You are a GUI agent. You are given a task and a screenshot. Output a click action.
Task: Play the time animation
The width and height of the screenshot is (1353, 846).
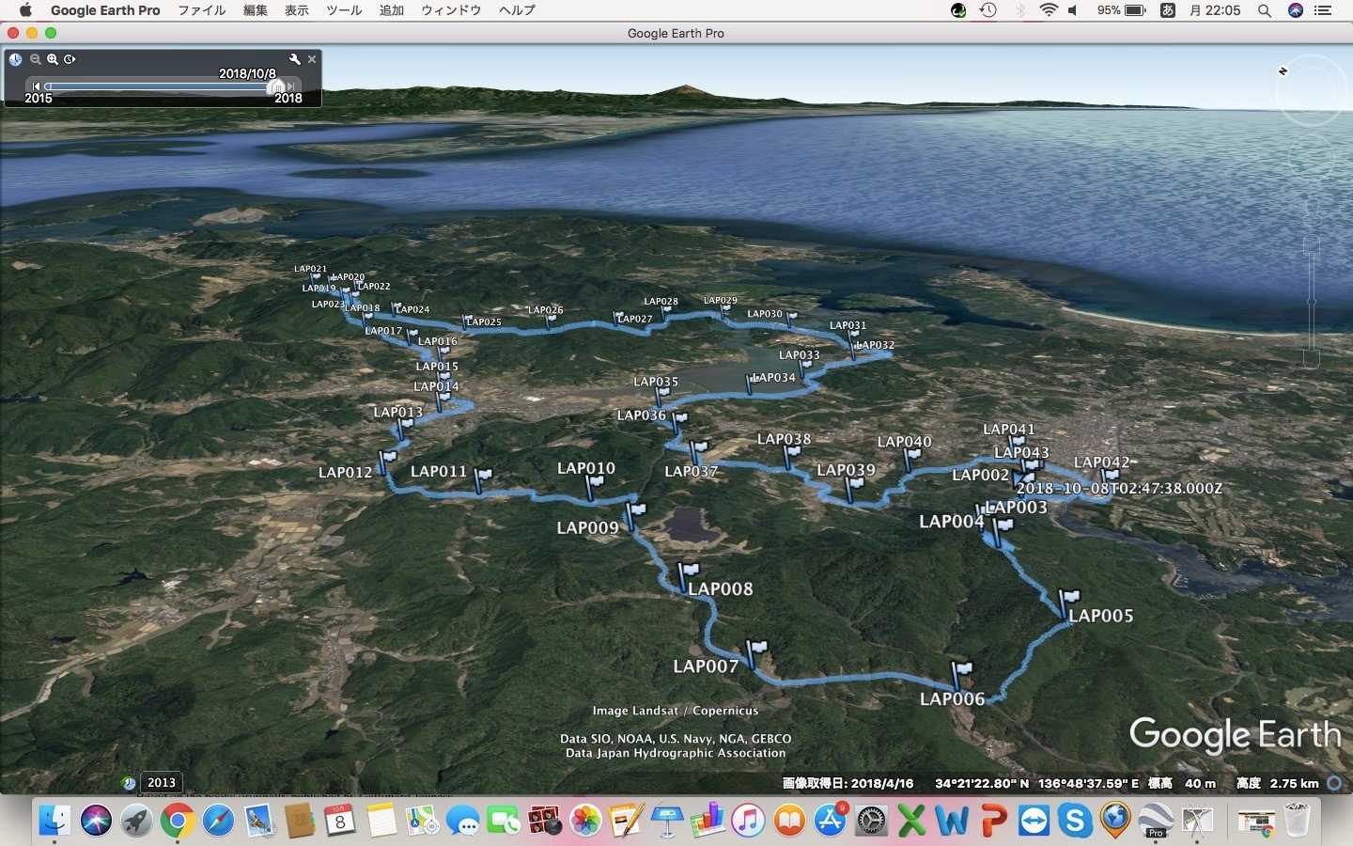[70, 59]
